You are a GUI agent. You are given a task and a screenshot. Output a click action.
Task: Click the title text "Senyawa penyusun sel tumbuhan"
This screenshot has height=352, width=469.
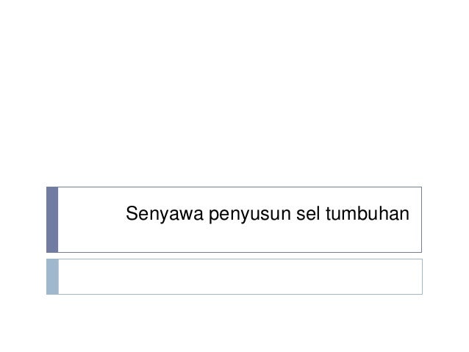[268, 214]
